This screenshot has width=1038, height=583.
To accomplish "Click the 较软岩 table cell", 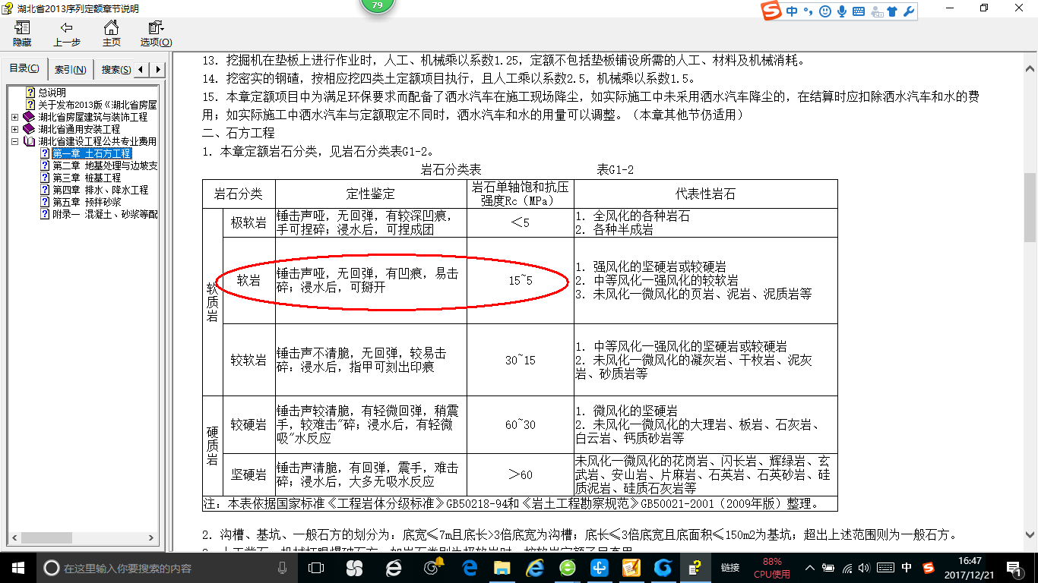I will tap(249, 361).
